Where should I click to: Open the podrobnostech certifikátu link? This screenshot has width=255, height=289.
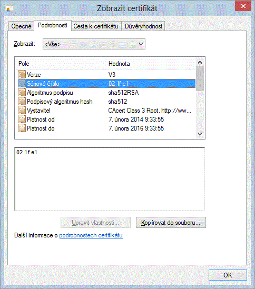pos(91,235)
